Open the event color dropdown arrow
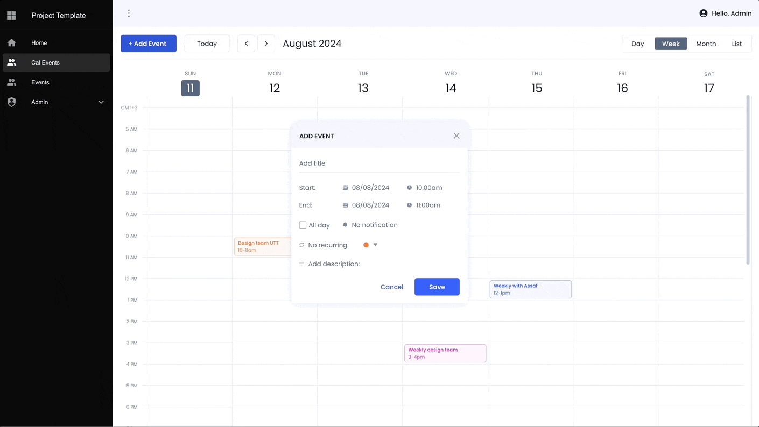The image size is (759, 427). [375, 245]
